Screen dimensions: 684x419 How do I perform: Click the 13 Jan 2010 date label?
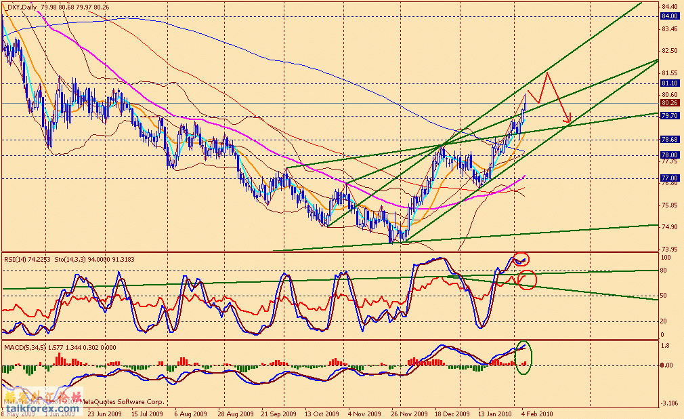pyautogui.click(x=494, y=414)
